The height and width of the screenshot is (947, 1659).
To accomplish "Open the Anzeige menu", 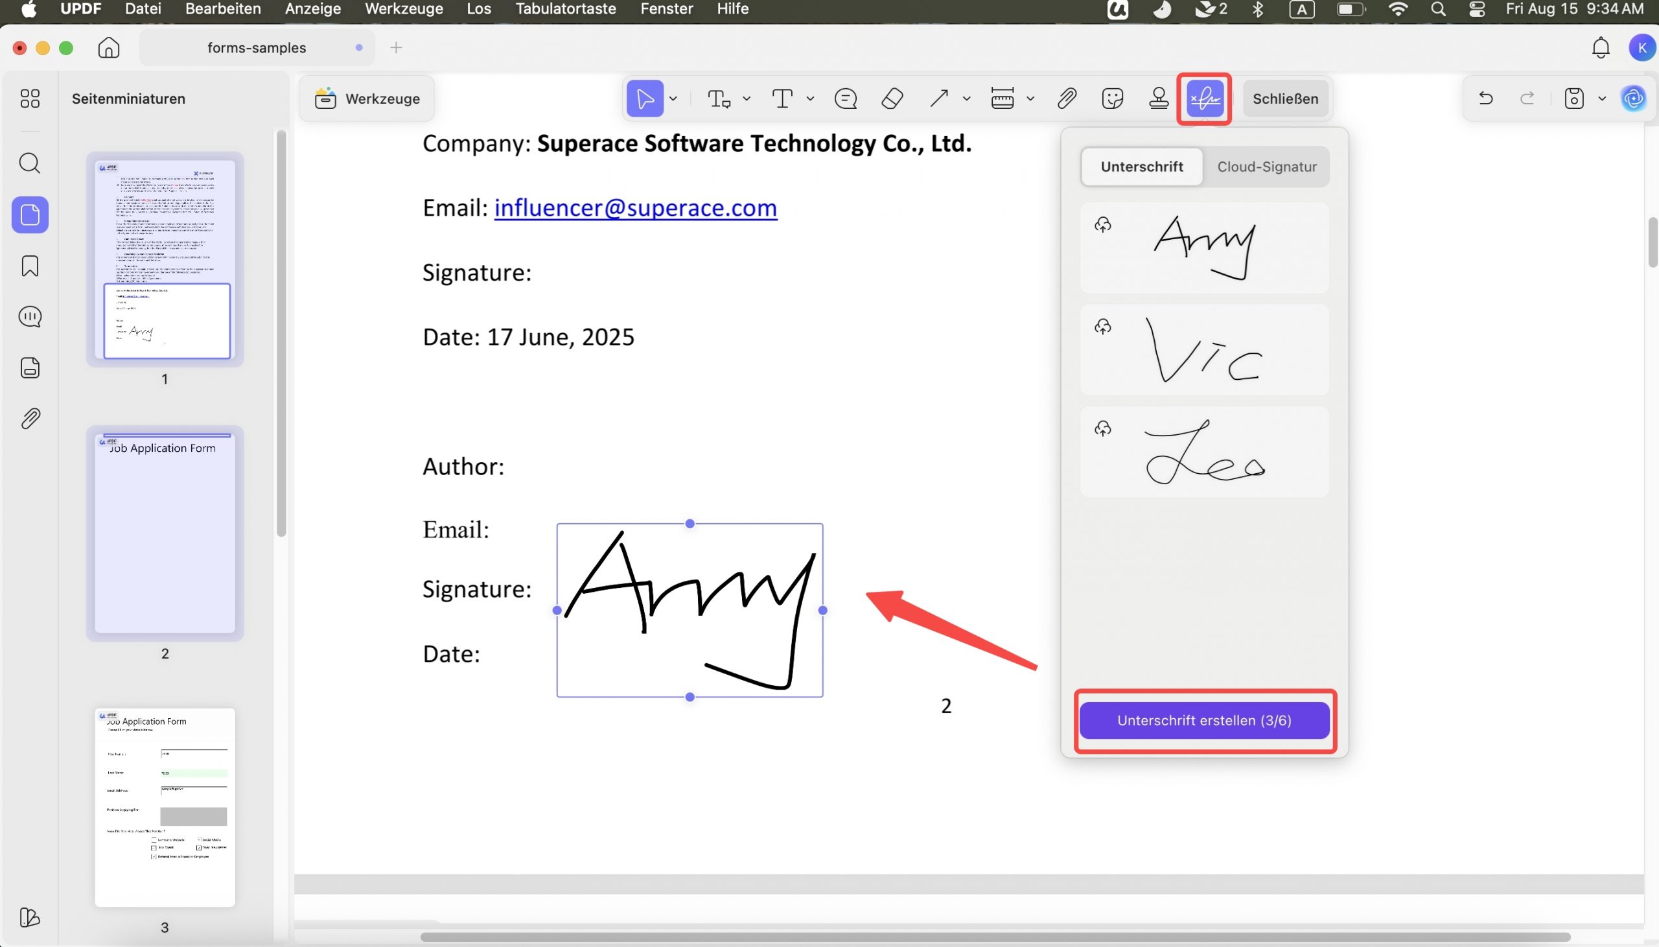I will (x=313, y=9).
